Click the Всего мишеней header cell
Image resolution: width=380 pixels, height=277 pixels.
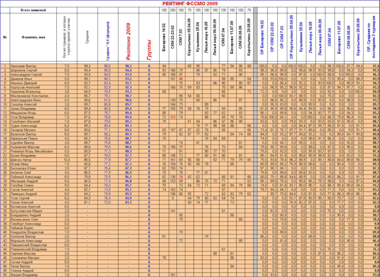click(33, 10)
